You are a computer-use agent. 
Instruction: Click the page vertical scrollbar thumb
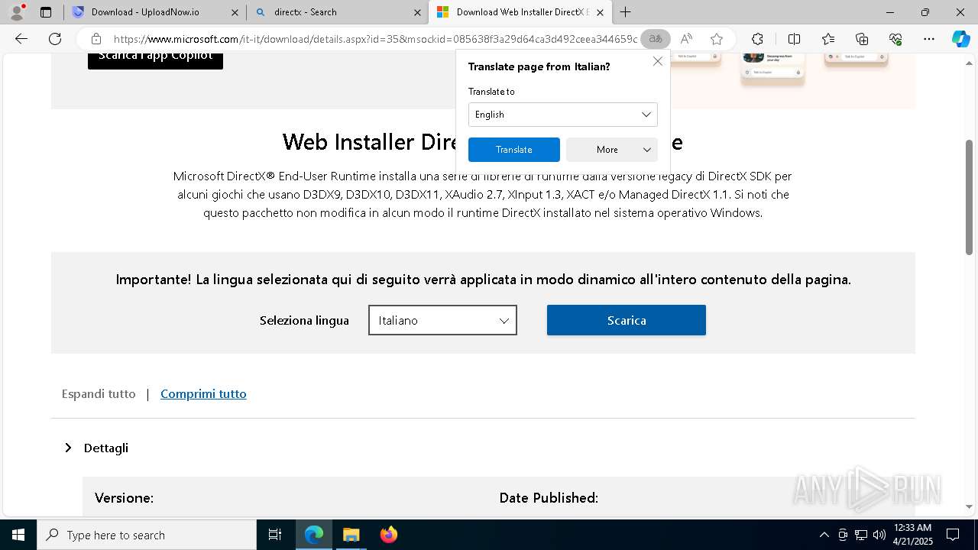tap(969, 197)
